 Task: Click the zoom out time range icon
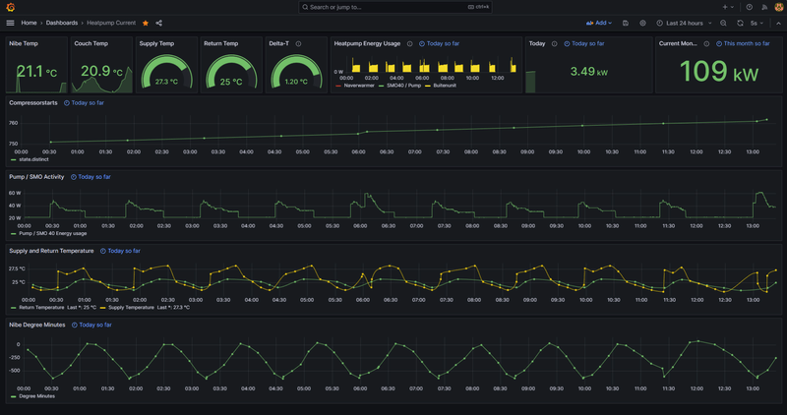[x=723, y=23]
